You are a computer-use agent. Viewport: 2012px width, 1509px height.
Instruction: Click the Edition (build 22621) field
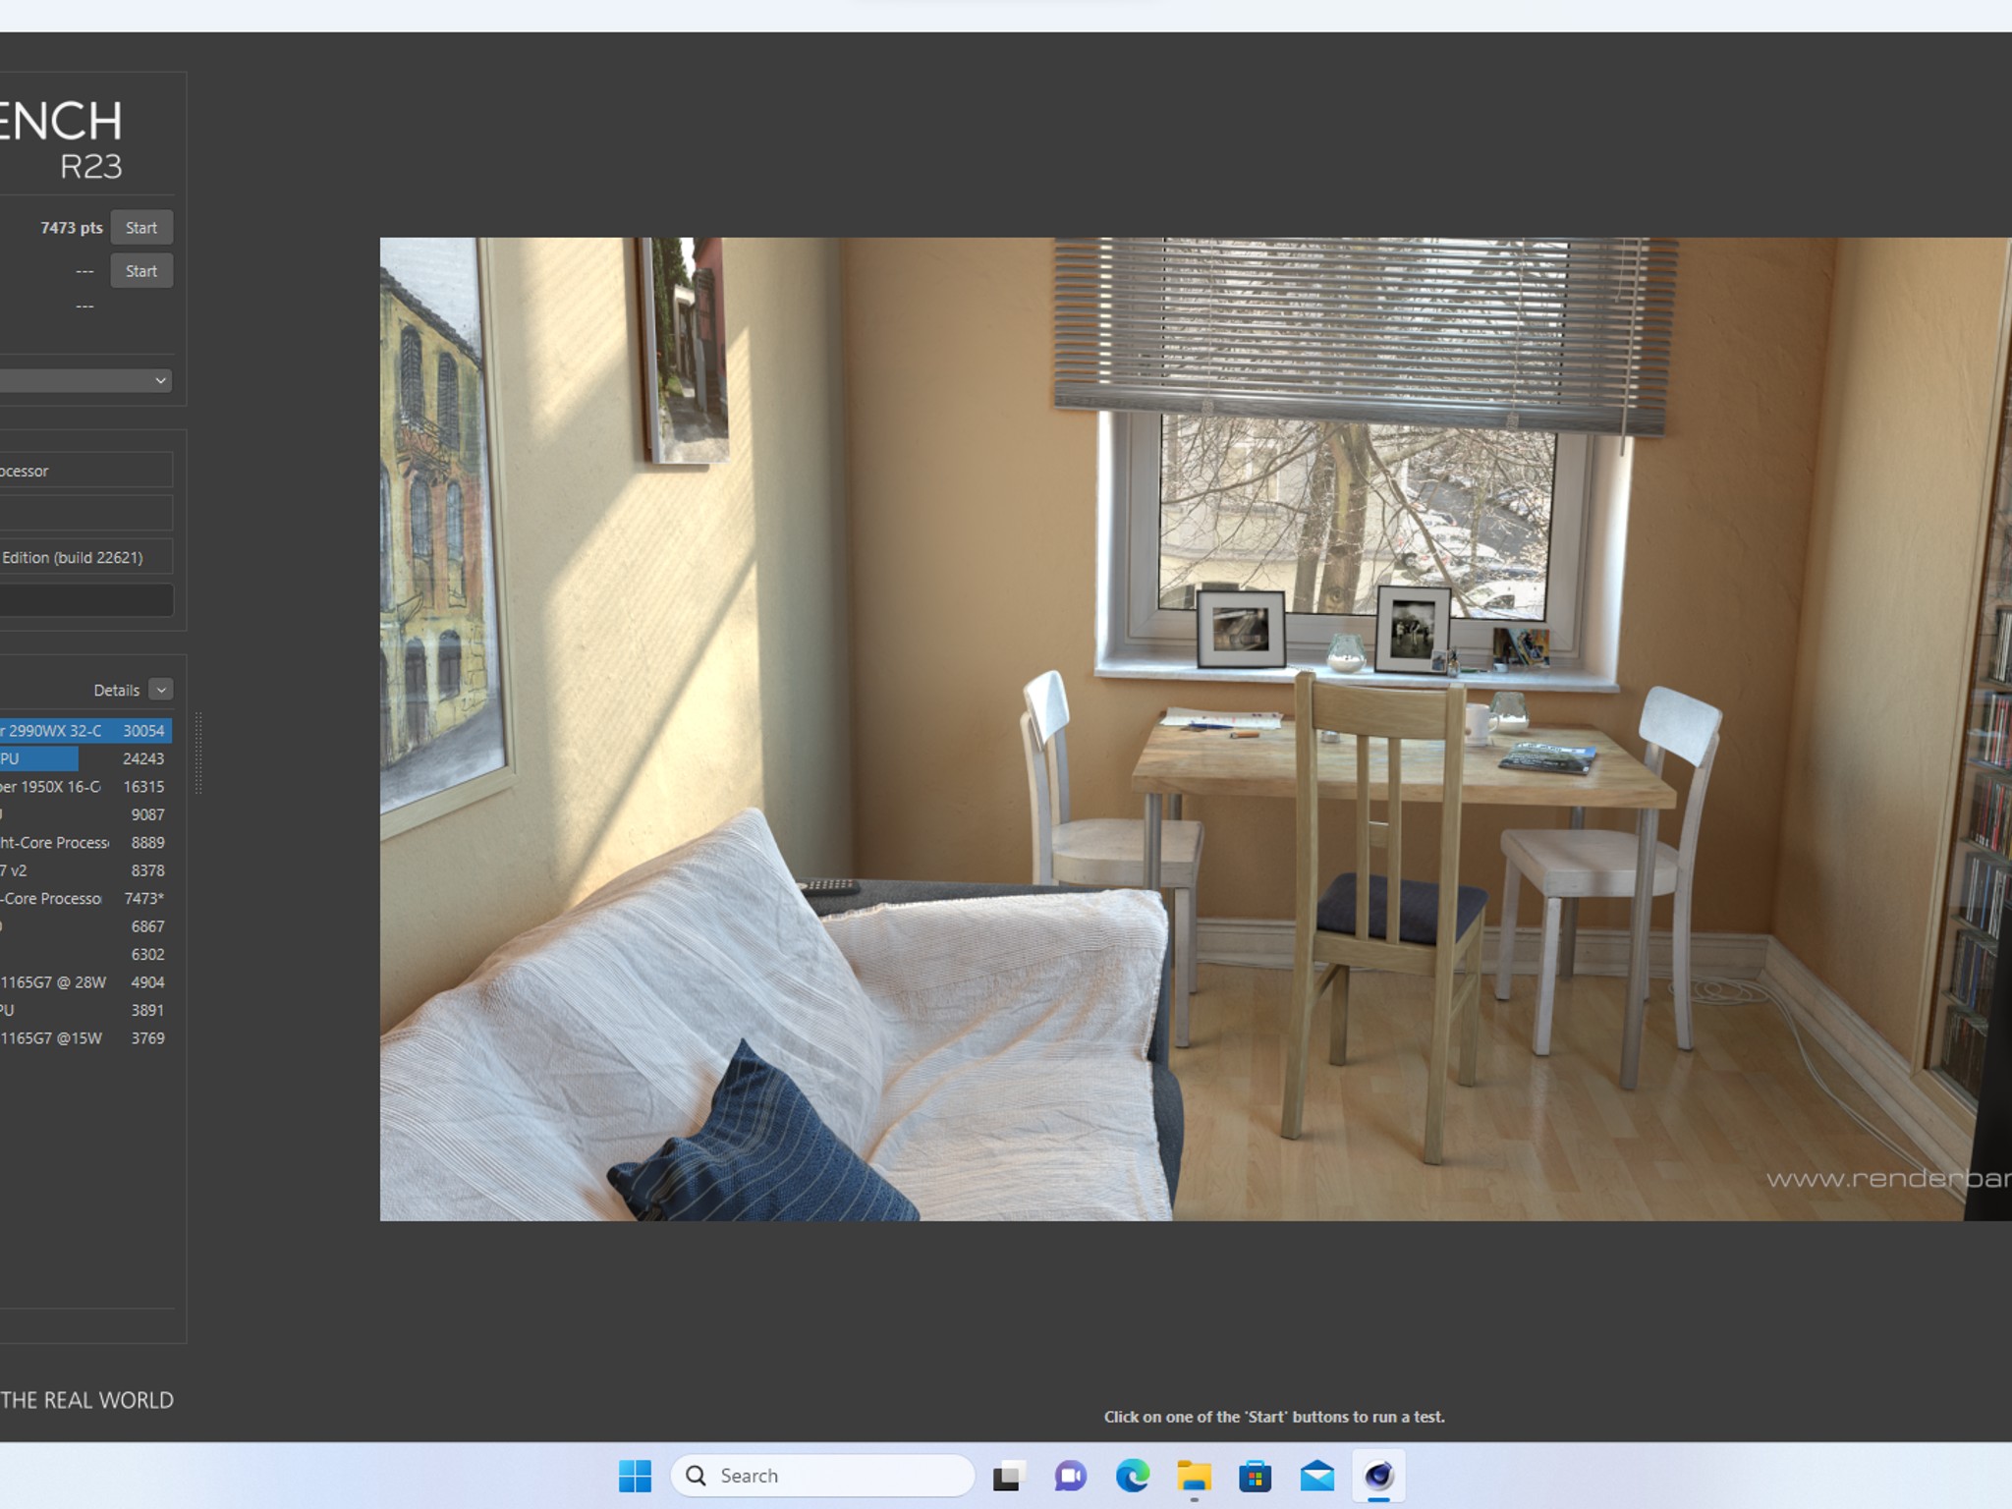pyautogui.click(x=86, y=557)
